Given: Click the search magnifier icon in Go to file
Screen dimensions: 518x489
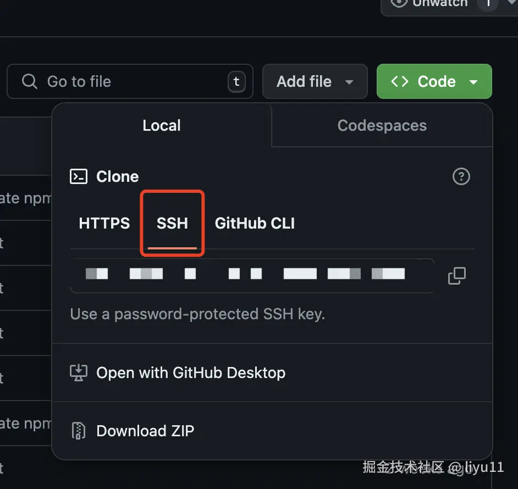Looking at the screenshot, I should point(29,81).
